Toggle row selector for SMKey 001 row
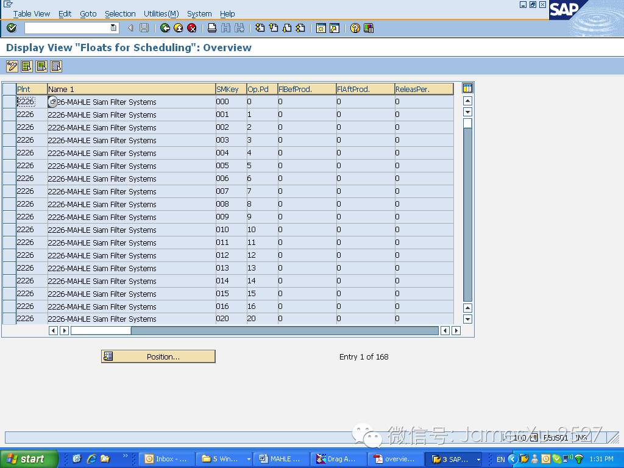 [x=9, y=114]
